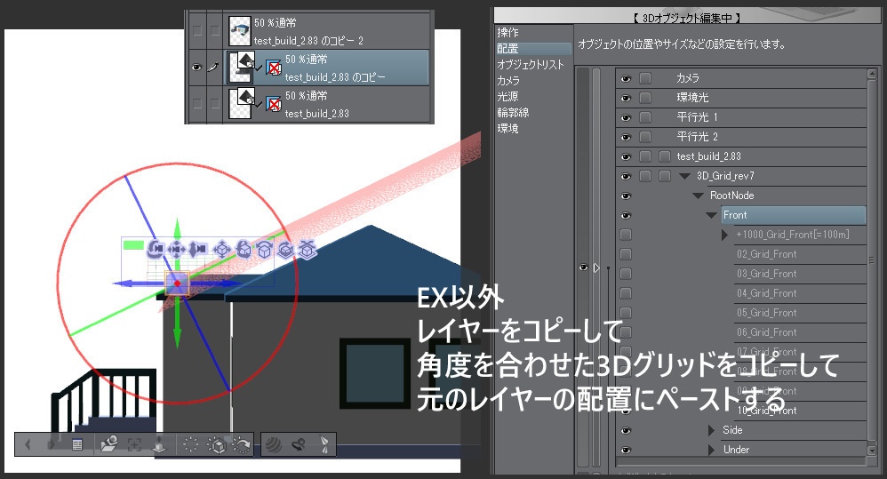This screenshot has width=887, height=479.
Task: Click the green root manipulator handle
Action: click(x=133, y=245)
